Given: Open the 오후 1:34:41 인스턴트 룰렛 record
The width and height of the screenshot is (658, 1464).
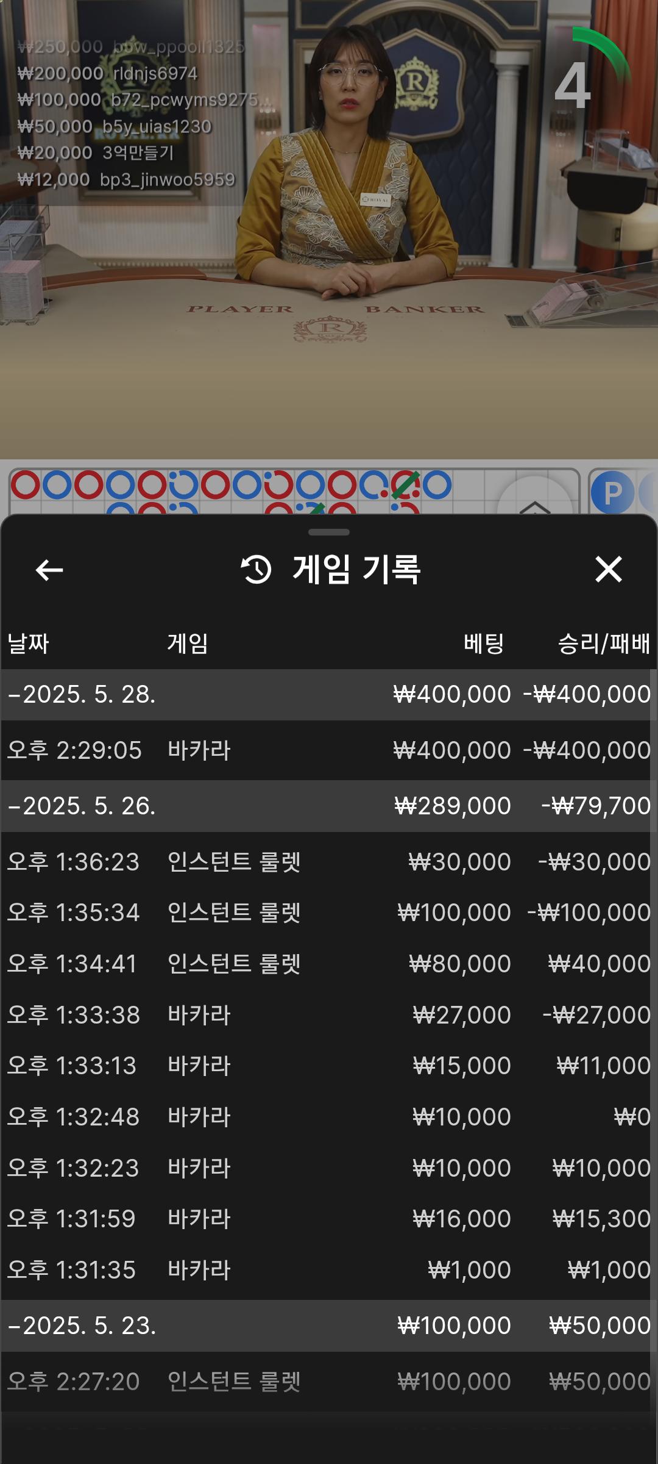Looking at the screenshot, I should (328, 964).
